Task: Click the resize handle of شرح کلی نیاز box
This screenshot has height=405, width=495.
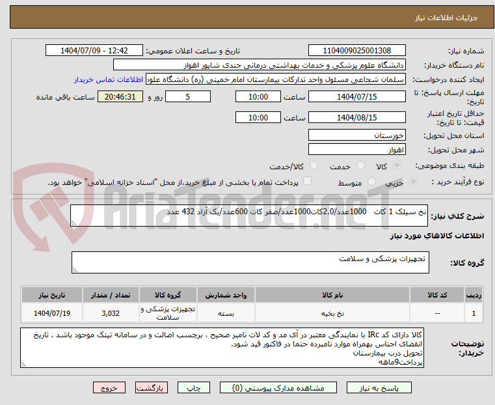Action: click(x=74, y=223)
